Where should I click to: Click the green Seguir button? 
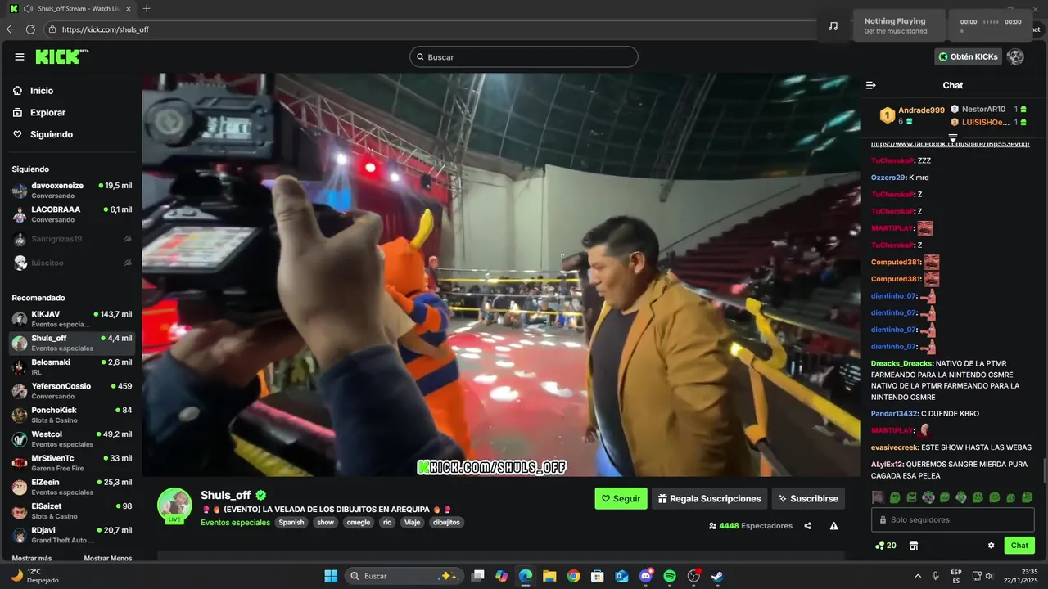(621, 498)
